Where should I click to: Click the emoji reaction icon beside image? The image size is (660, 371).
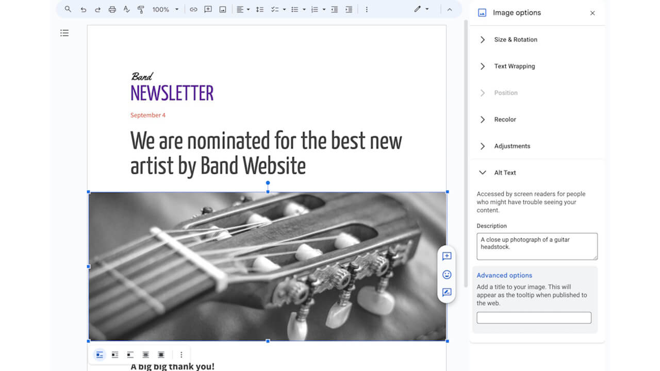click(447, 275)
